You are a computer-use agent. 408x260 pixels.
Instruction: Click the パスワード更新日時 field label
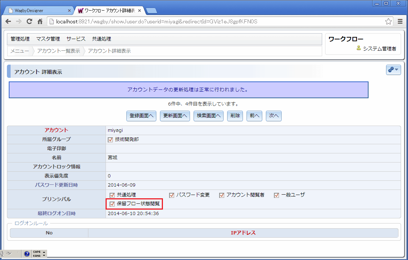pyautogui.click(x=56, y=185)
